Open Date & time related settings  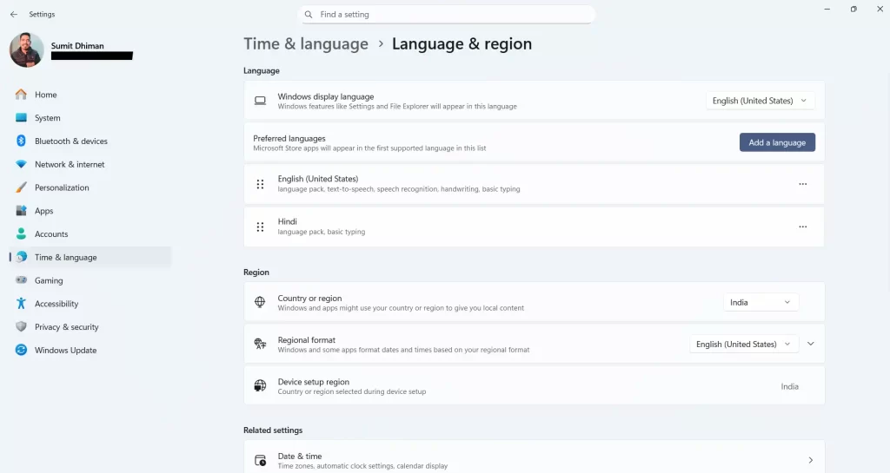(534, 460)
